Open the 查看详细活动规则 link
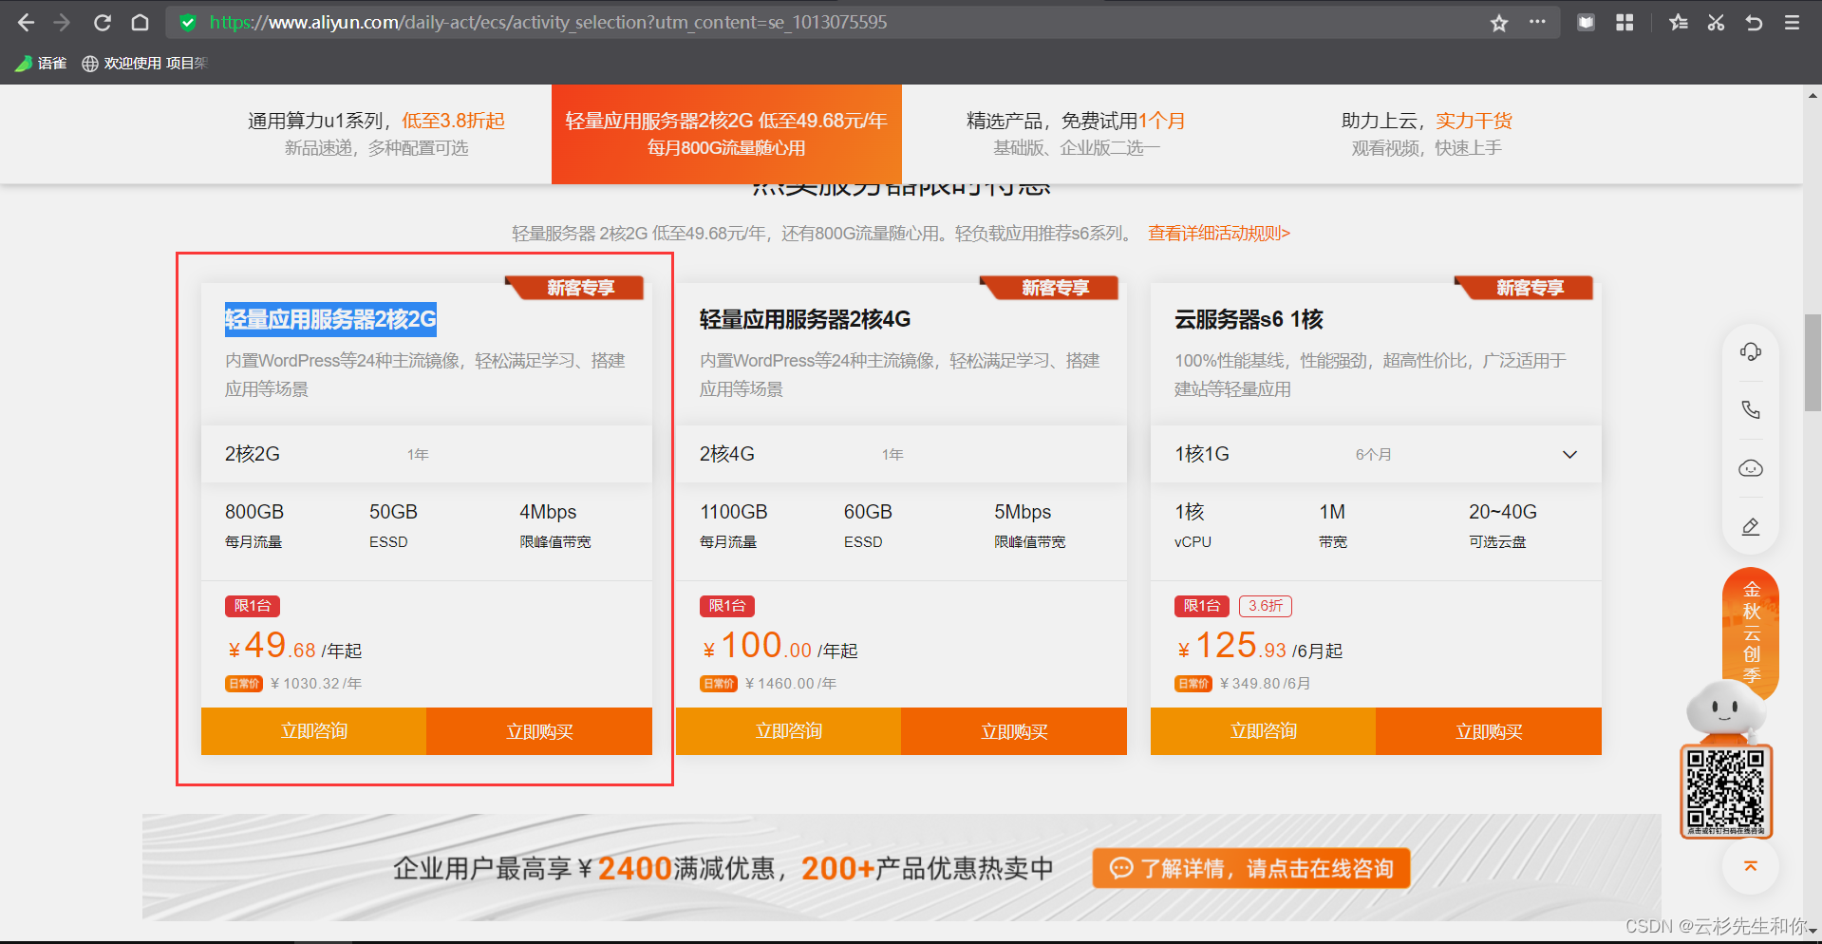The image size is (1822, 944). [1219, 234]
